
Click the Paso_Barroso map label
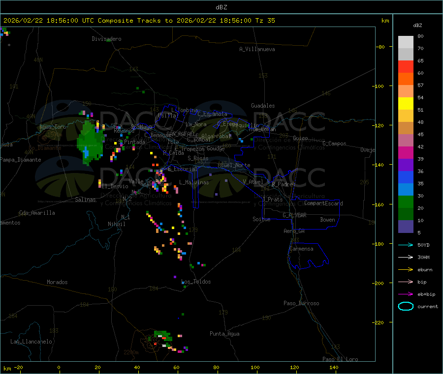pyautogui.click(x=301, y=304)
